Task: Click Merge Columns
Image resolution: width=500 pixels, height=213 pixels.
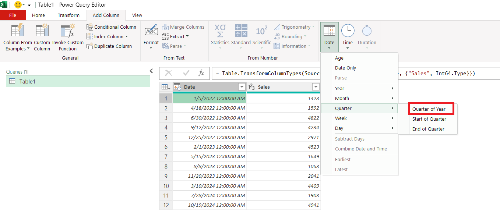Action: pyautogui.click(x=183, y=27)
